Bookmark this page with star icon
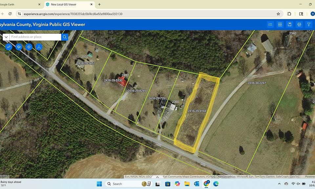 coord(278,14)
